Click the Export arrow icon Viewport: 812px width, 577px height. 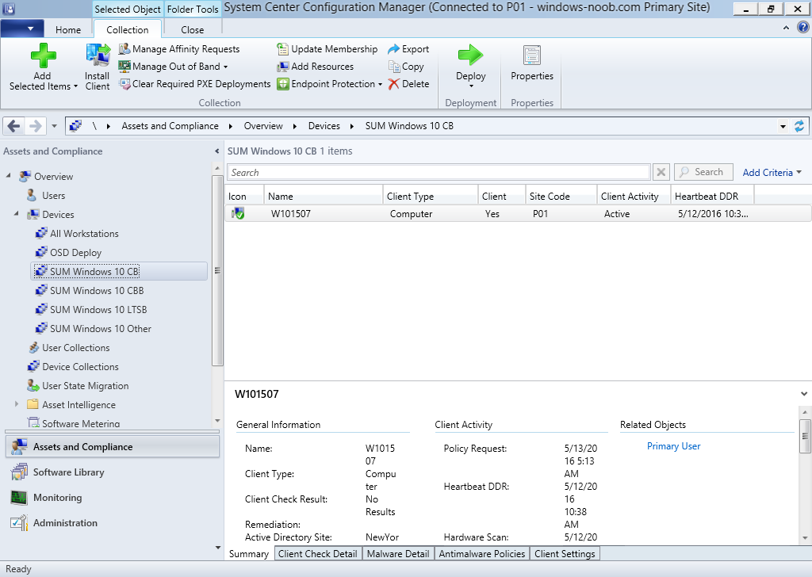pyautogui.click(x=393, y=49)
